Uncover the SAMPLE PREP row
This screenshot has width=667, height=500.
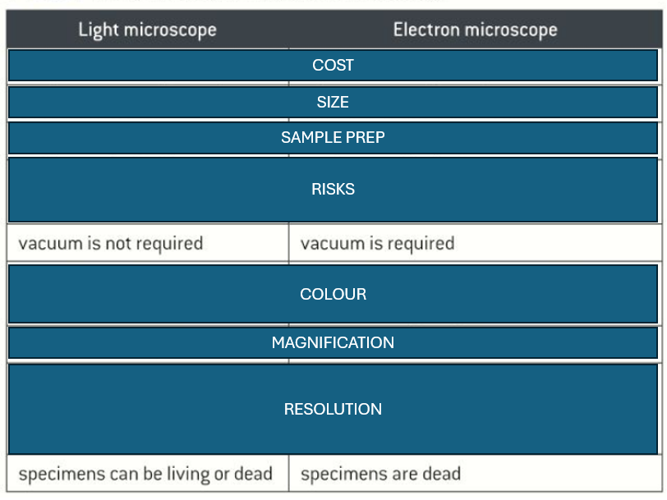point(333,138)
